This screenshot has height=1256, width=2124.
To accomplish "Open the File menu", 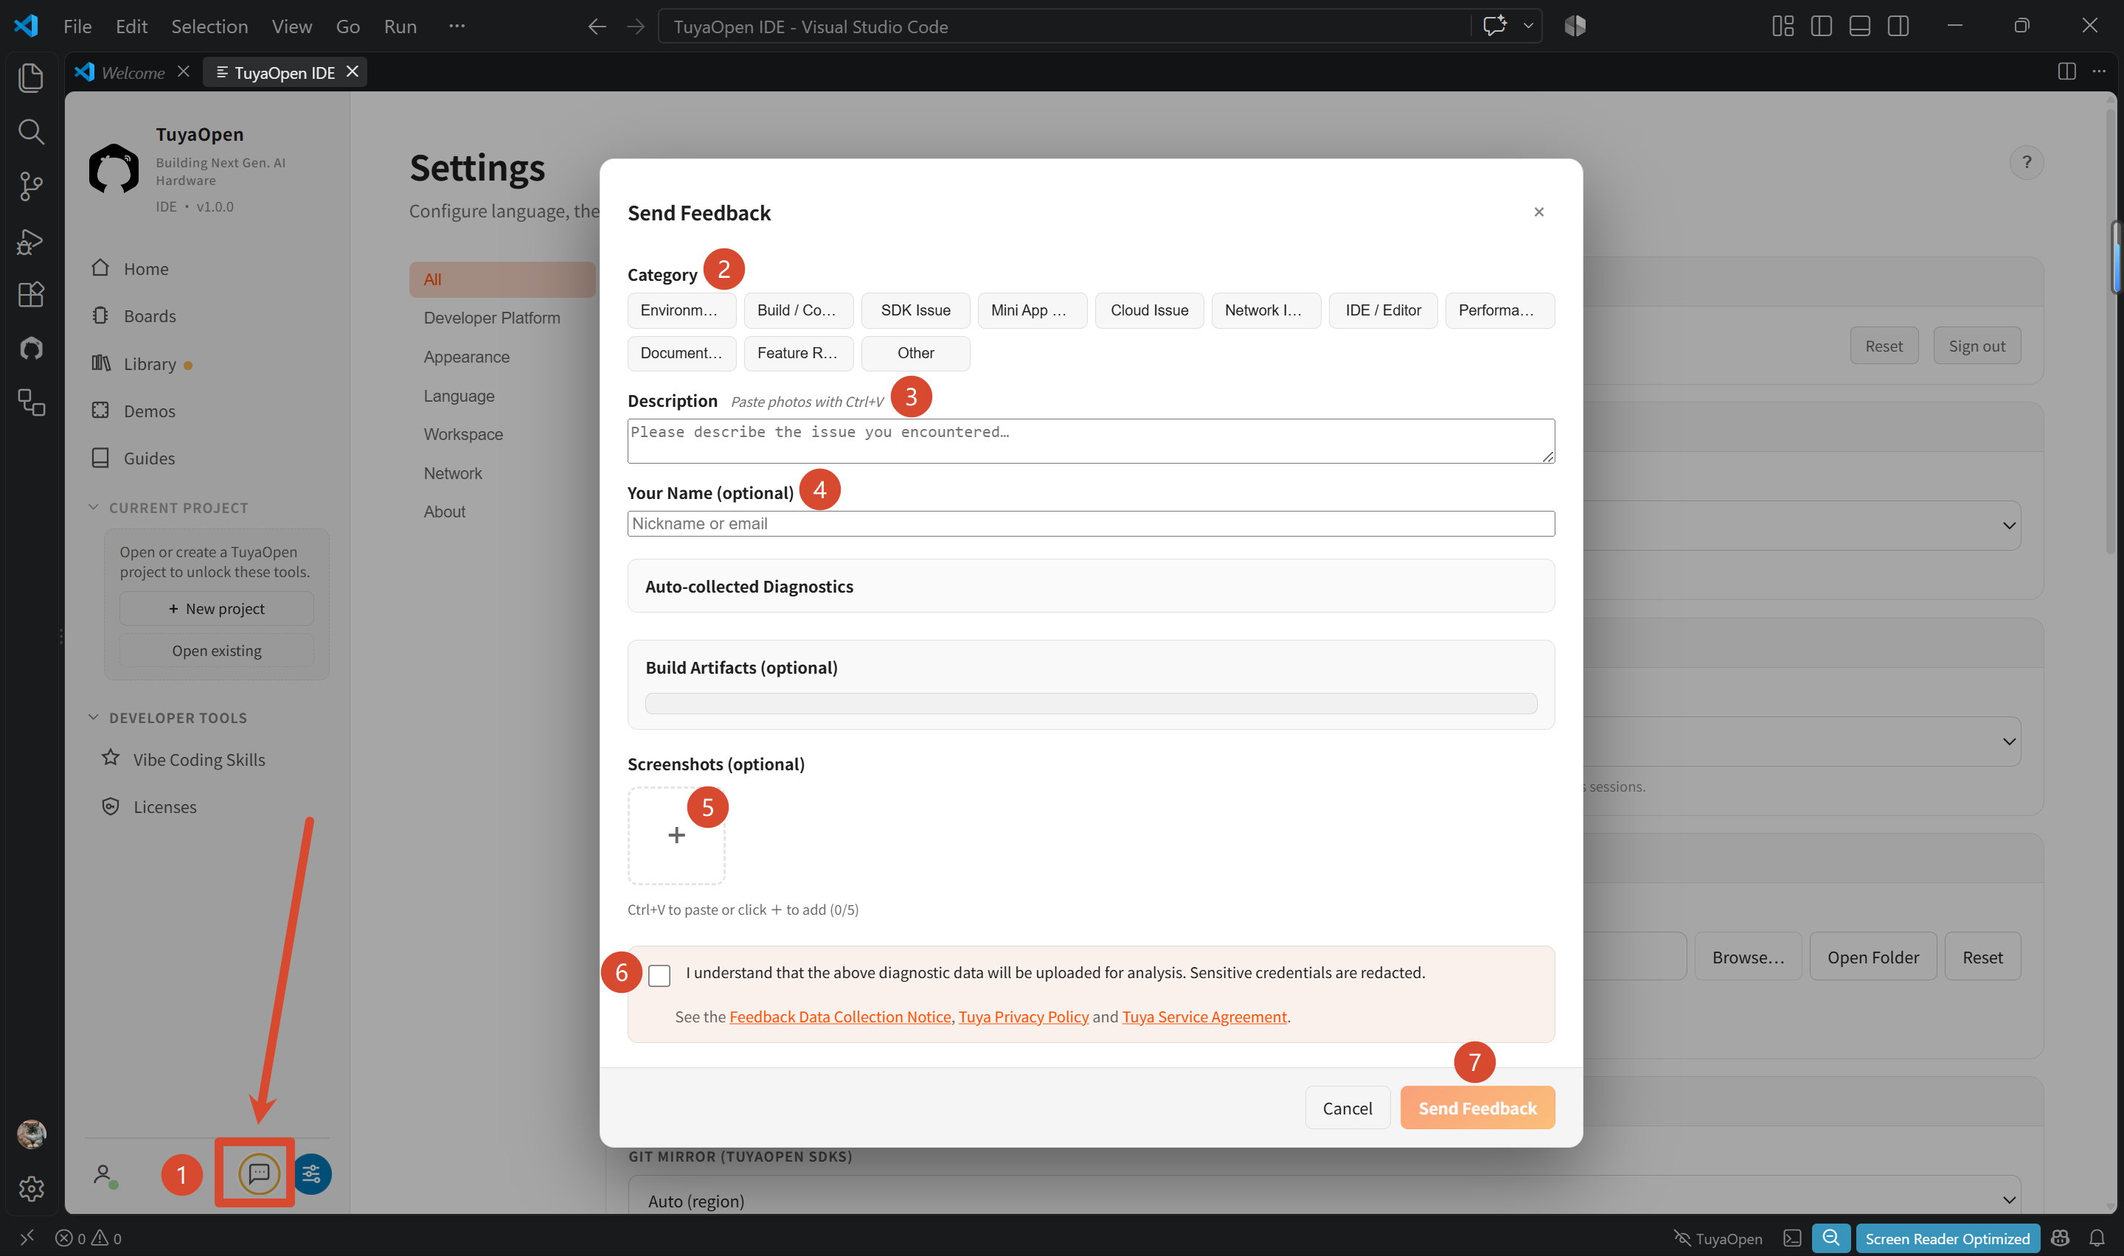I will coord(77,27).
